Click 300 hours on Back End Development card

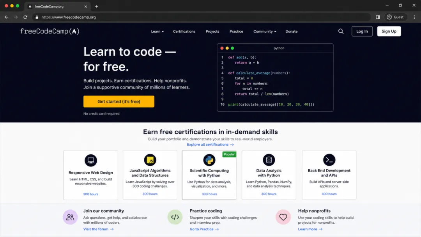point(329,194)
